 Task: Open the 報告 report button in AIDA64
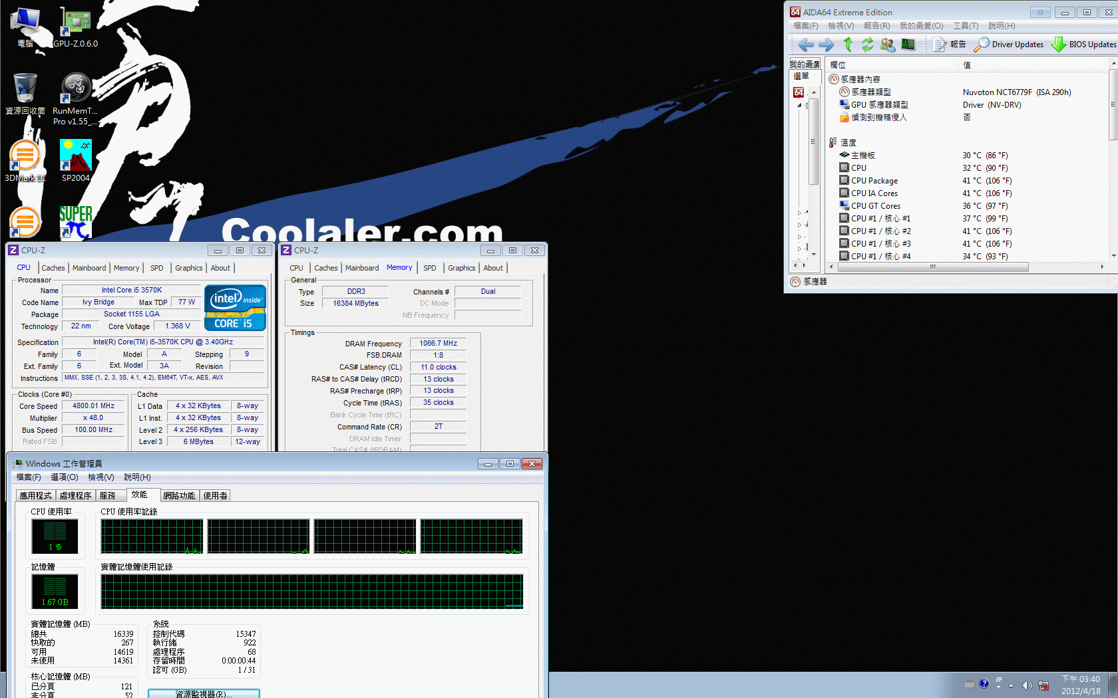[x=950, y=45]
